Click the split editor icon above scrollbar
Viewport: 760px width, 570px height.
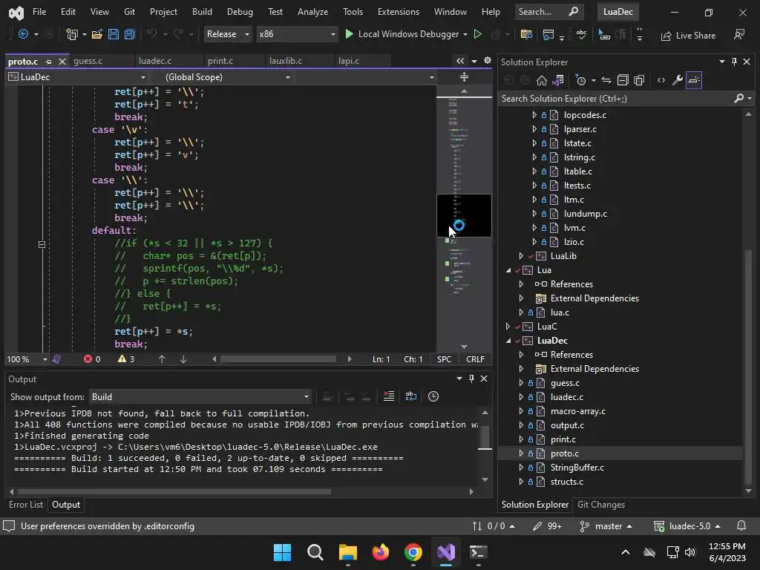click(464, 77)
